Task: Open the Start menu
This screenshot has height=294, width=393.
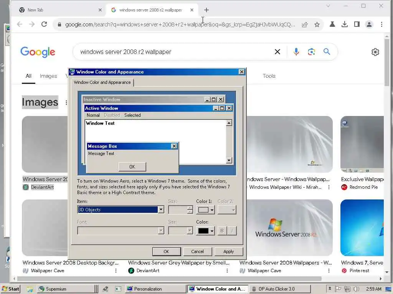Action: [x=10, y=289]
